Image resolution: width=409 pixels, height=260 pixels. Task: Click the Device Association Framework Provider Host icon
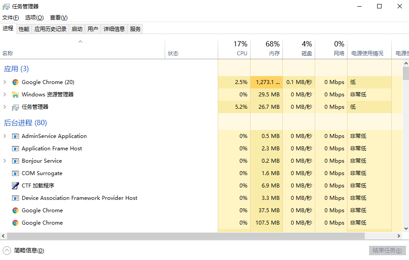coord(15,198)
